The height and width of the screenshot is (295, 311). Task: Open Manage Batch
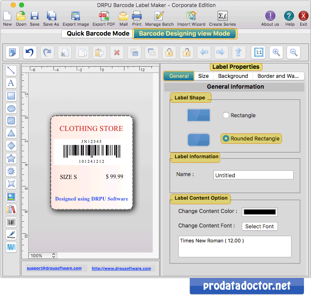pos(159,19)
